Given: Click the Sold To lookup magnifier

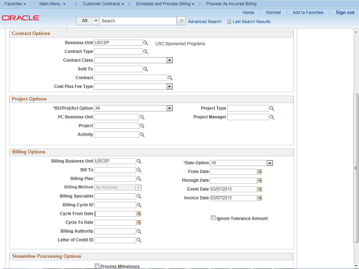Looking at the screenshot, I should [145, 69].
